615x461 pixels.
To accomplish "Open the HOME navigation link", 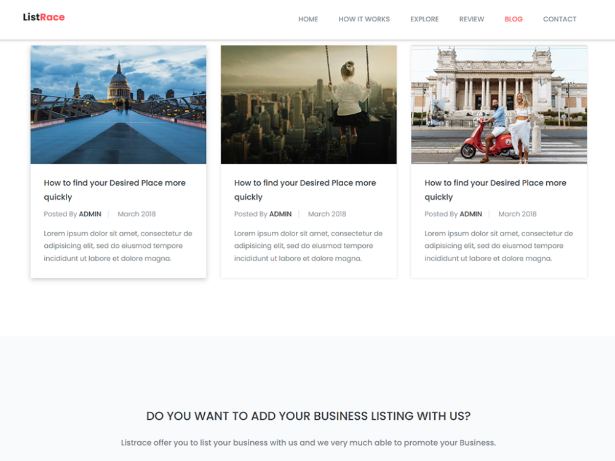I will (x=308, y=19).
